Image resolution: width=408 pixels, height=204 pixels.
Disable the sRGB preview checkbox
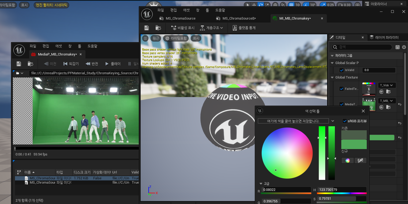pos(345,121)
